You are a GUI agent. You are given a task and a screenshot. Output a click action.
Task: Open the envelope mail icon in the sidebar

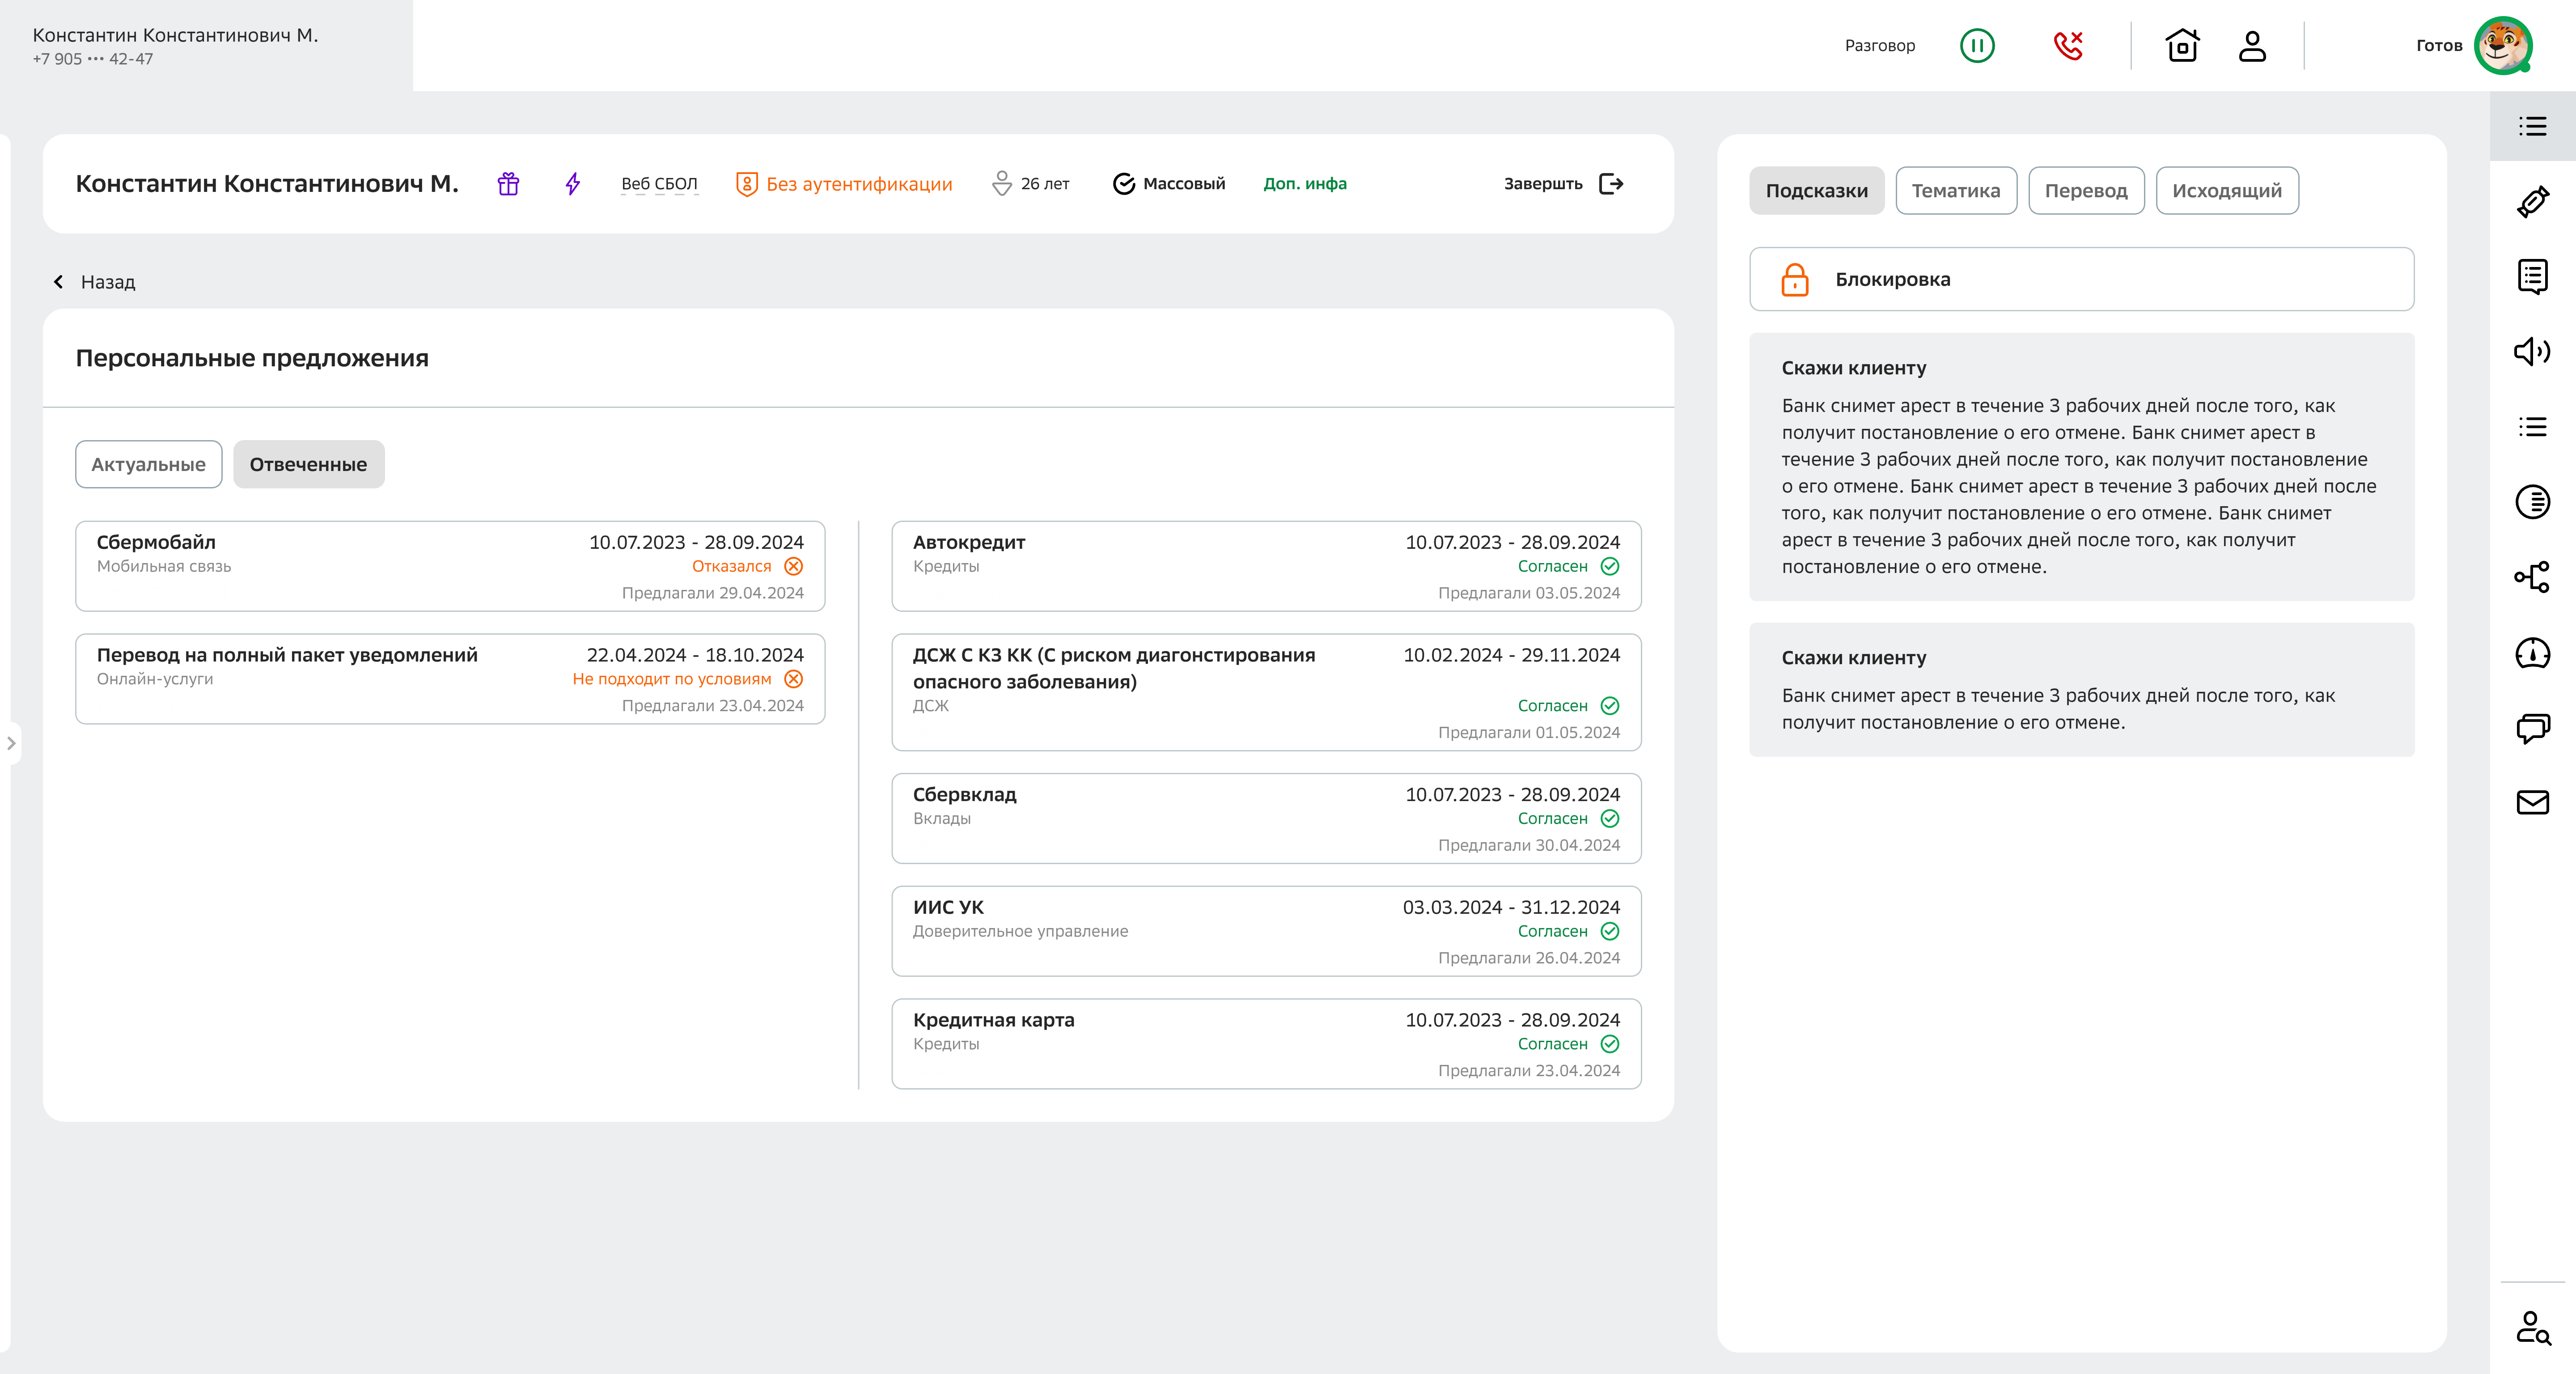[2532, 802]
